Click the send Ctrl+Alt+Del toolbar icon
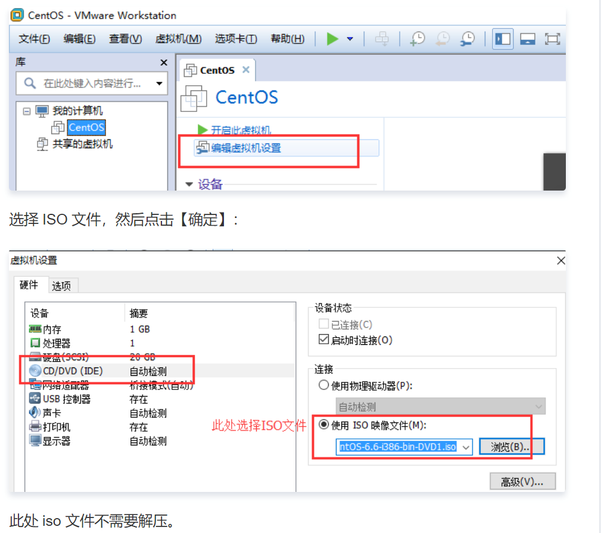The height and width of the screenshot is (533, 601). click(x=382, y=39)
